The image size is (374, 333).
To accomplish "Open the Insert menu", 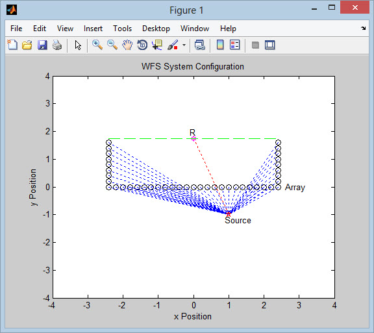I will 93,29.
